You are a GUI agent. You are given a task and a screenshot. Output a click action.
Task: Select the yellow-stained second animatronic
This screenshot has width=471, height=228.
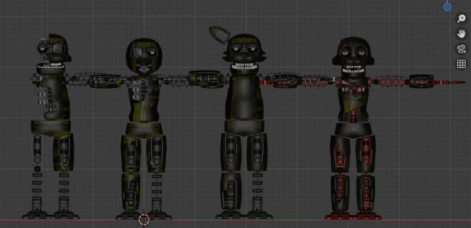point(144,129)
